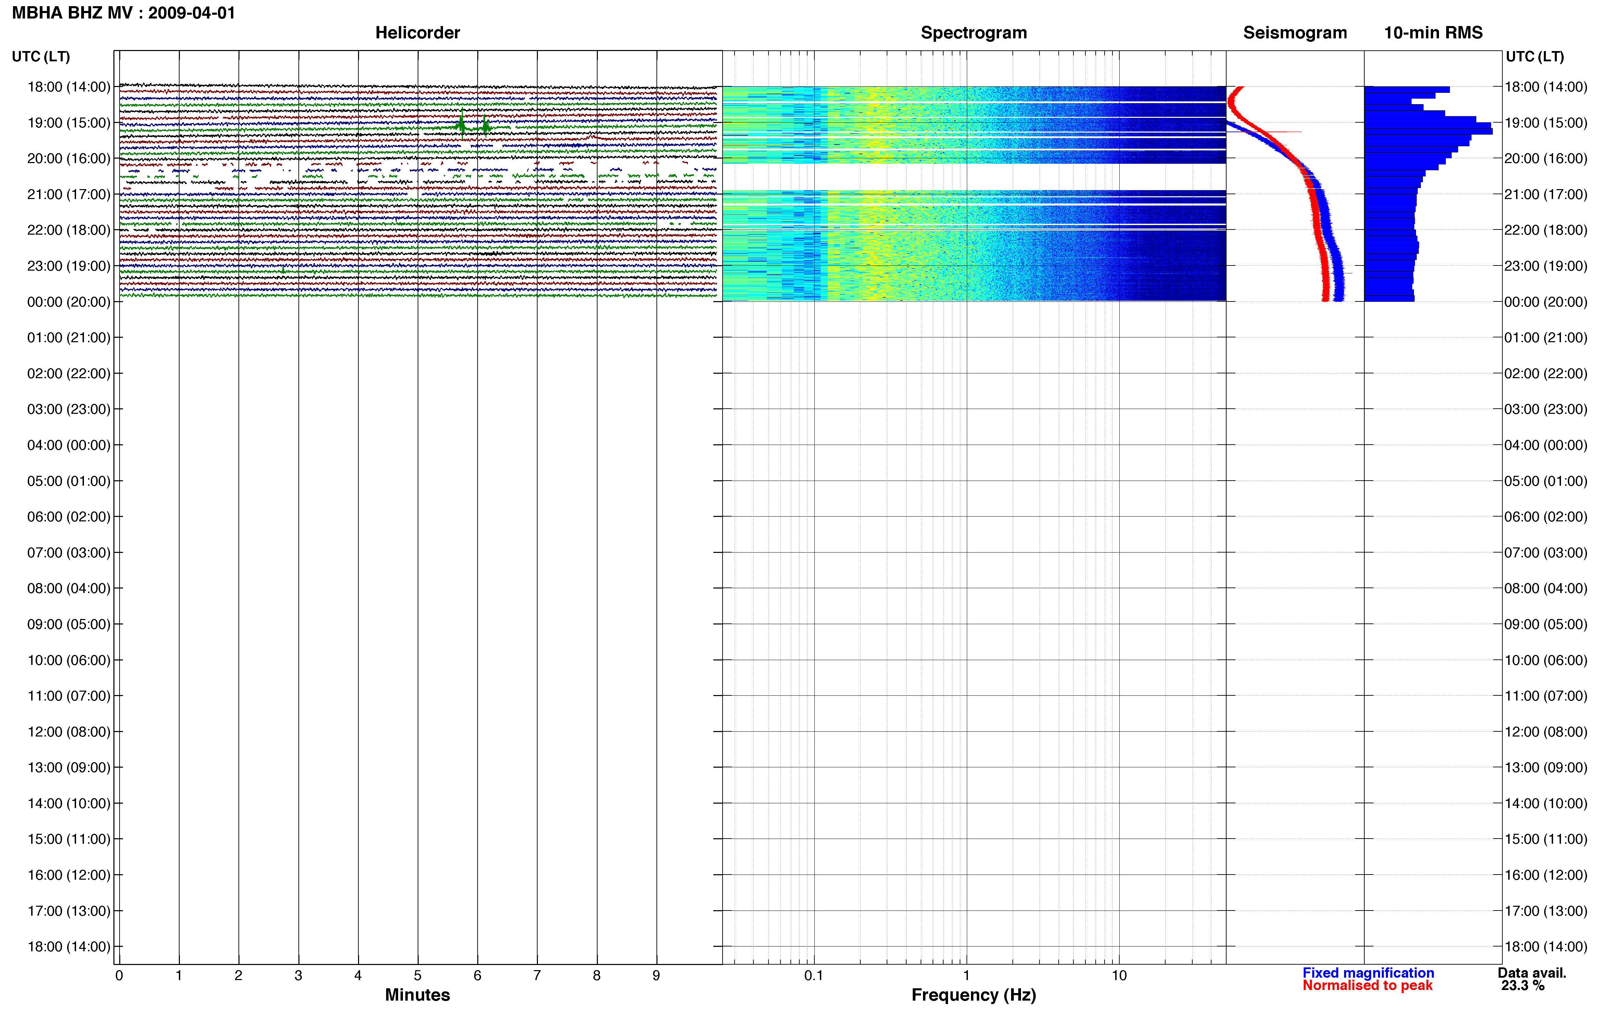Click the '0' tick on Minutes axis

119,975
